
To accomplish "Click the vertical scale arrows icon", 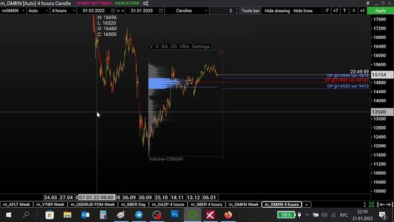I will click(x=364, y=205).
